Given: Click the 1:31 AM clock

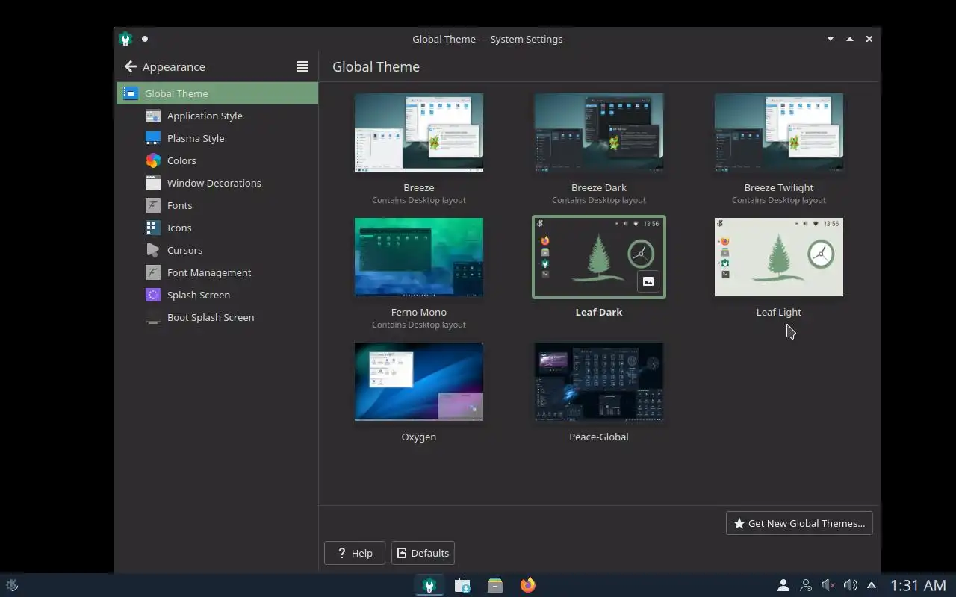Looking at the screenshot, I should click(x=919, y=585).
